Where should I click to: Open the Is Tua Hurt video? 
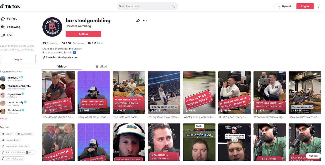(x=199, y=93)
